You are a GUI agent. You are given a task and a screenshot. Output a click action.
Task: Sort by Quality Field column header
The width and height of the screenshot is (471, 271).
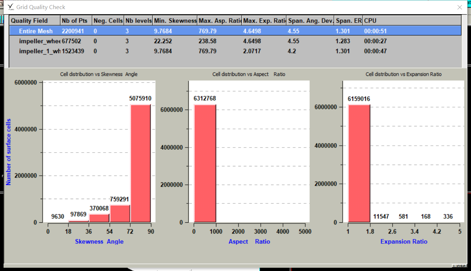point(35,21)
